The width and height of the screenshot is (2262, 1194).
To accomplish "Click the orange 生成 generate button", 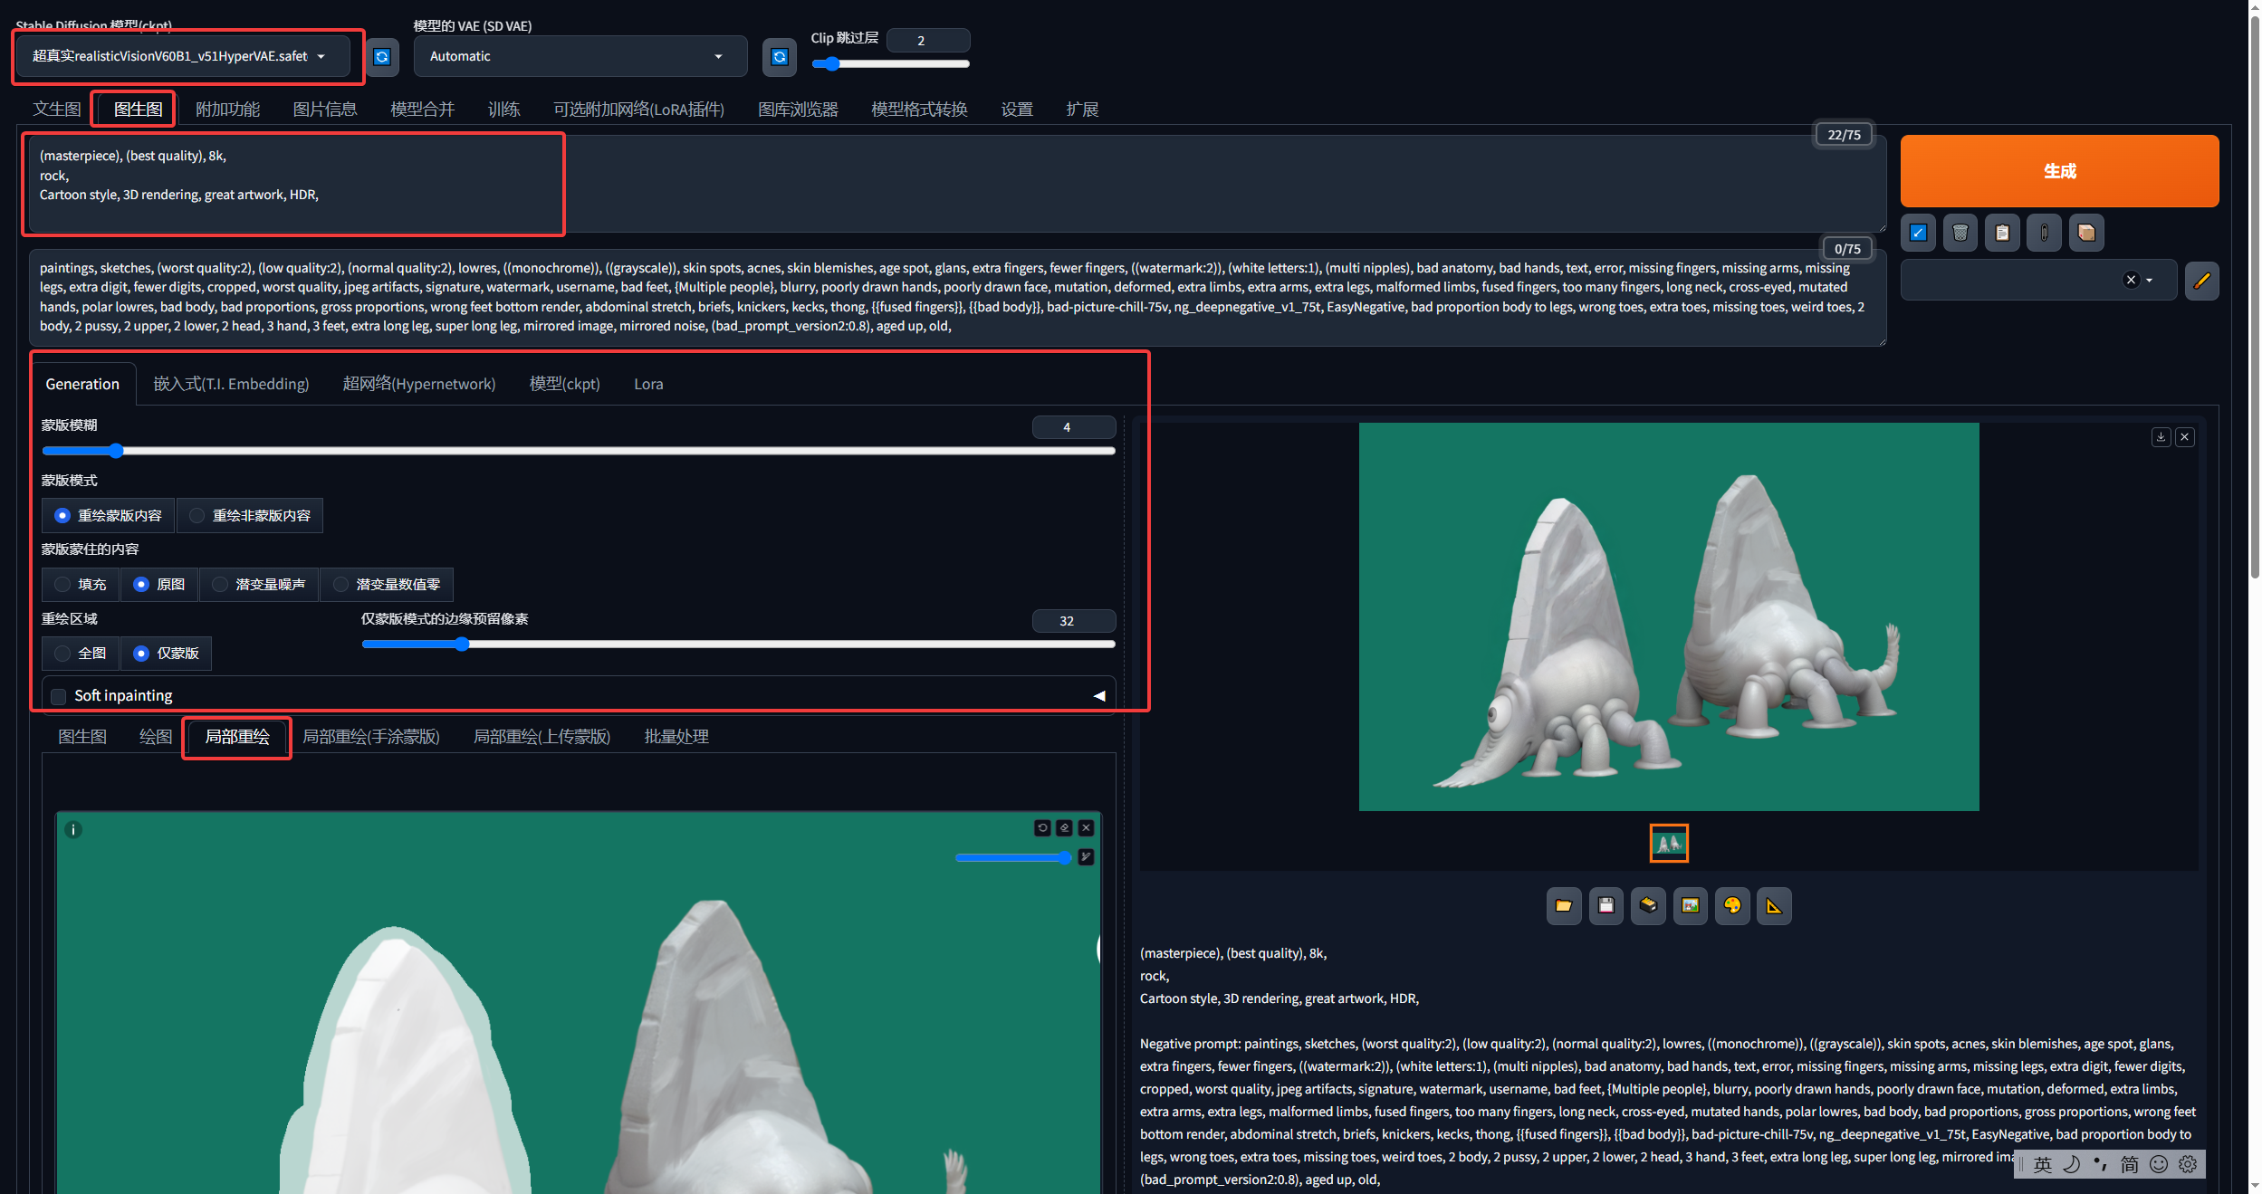I will pyautogui.click(x=2058, y=171).
